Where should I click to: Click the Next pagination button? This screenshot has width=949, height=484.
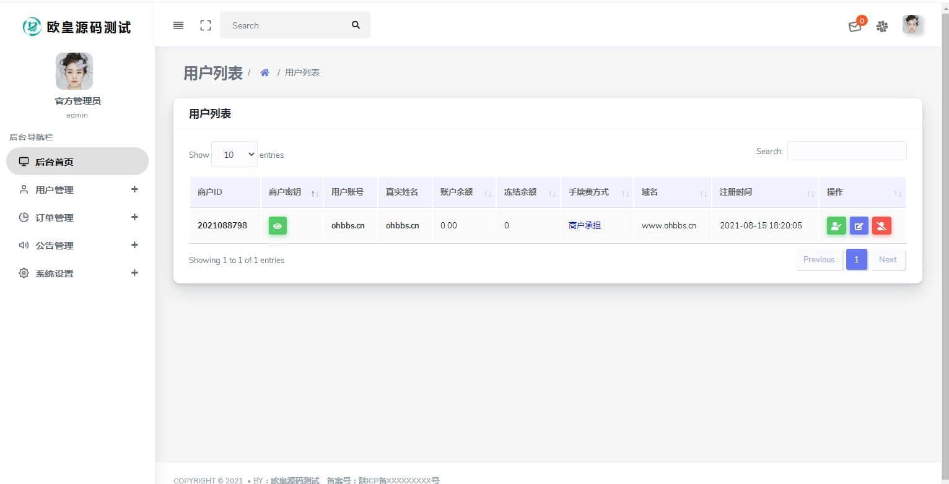coord(887,260)
